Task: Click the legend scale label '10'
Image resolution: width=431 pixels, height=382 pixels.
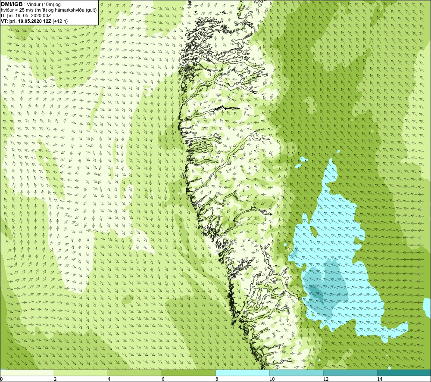Action: 272,379
